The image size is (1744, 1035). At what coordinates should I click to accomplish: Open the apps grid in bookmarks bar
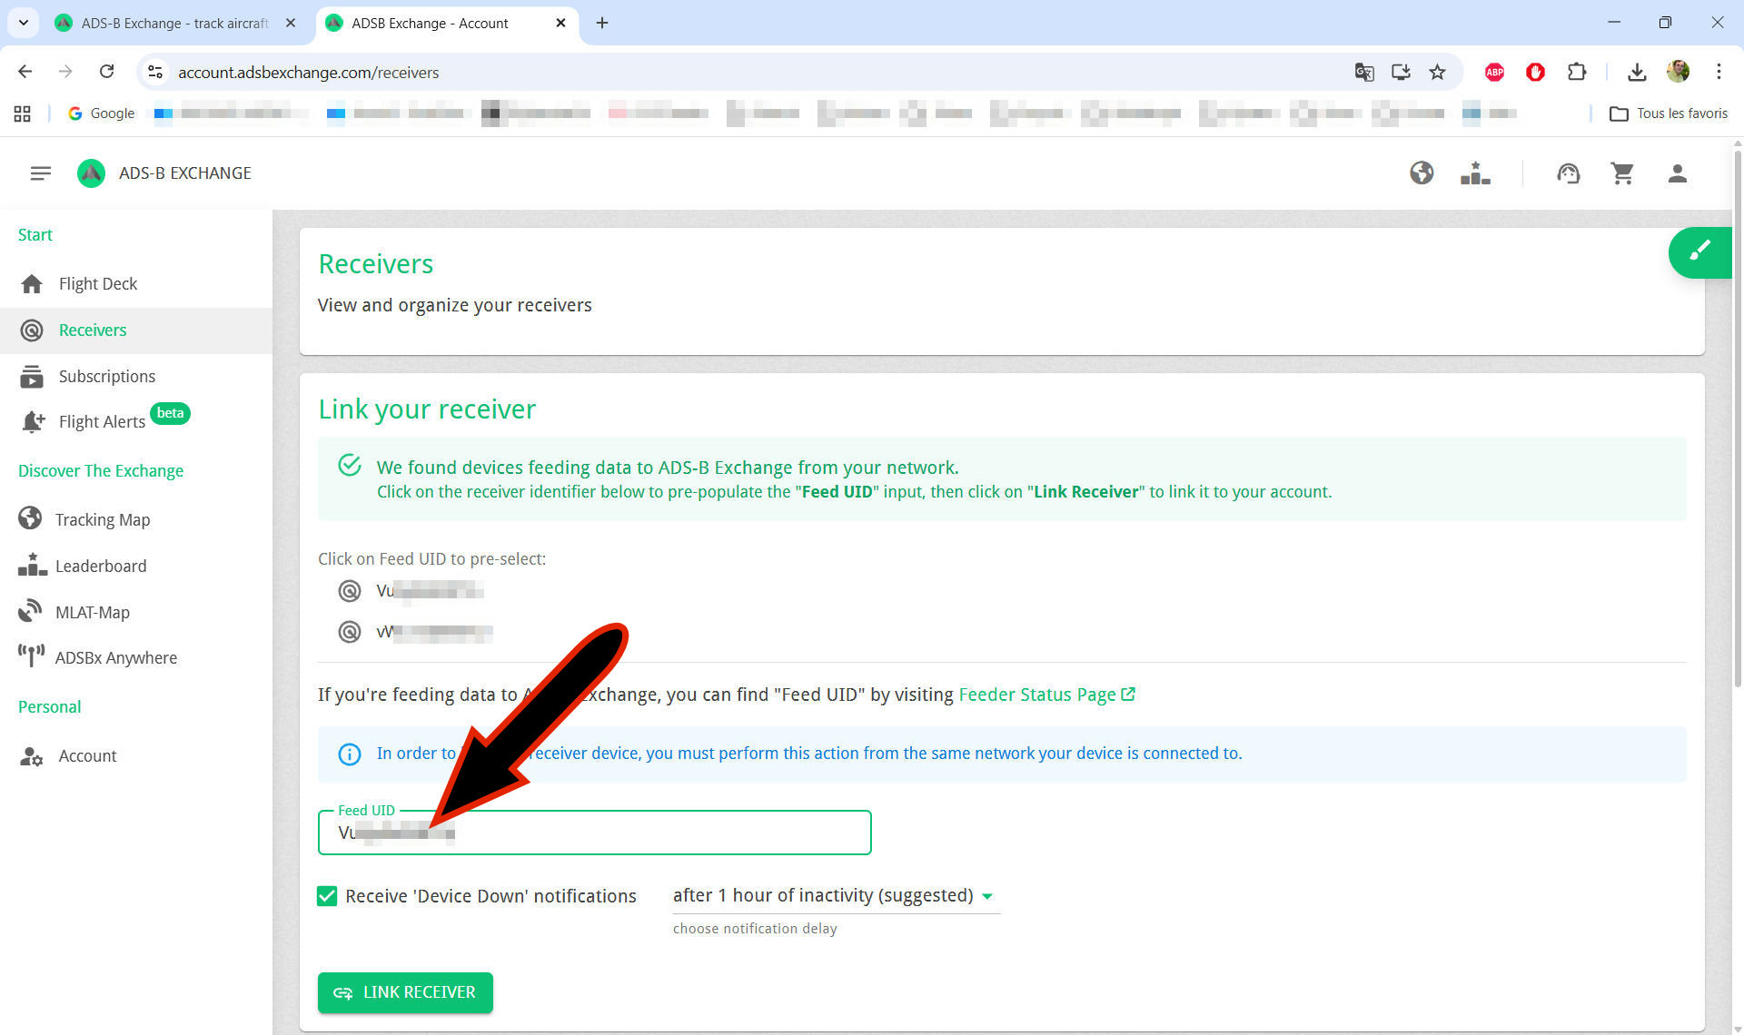pos(23,113)
